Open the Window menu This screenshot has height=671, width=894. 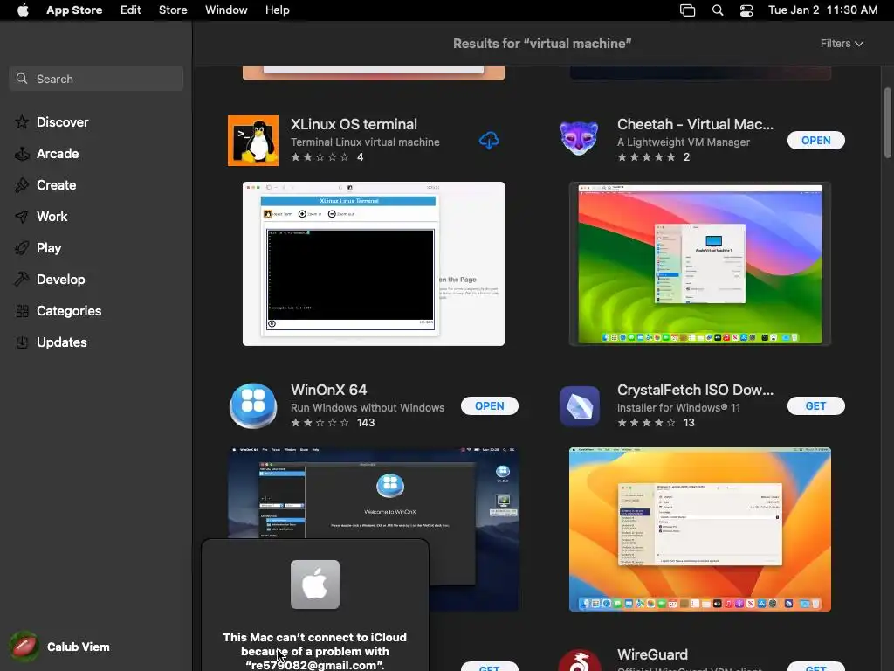click(226, 10)
